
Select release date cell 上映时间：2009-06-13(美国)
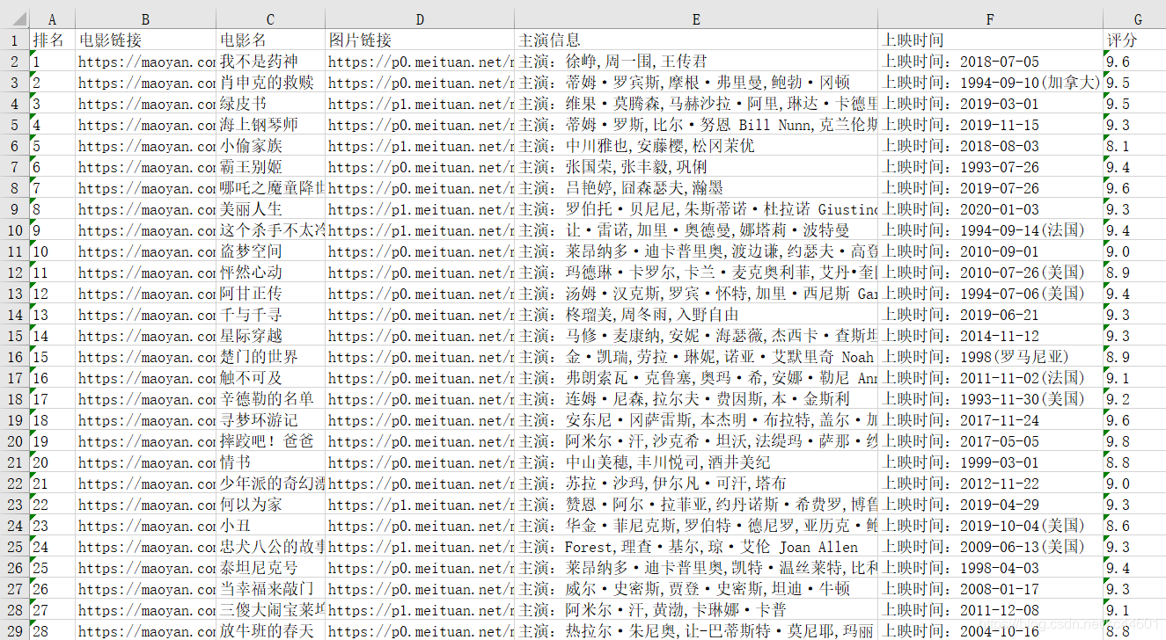(990, 547)
